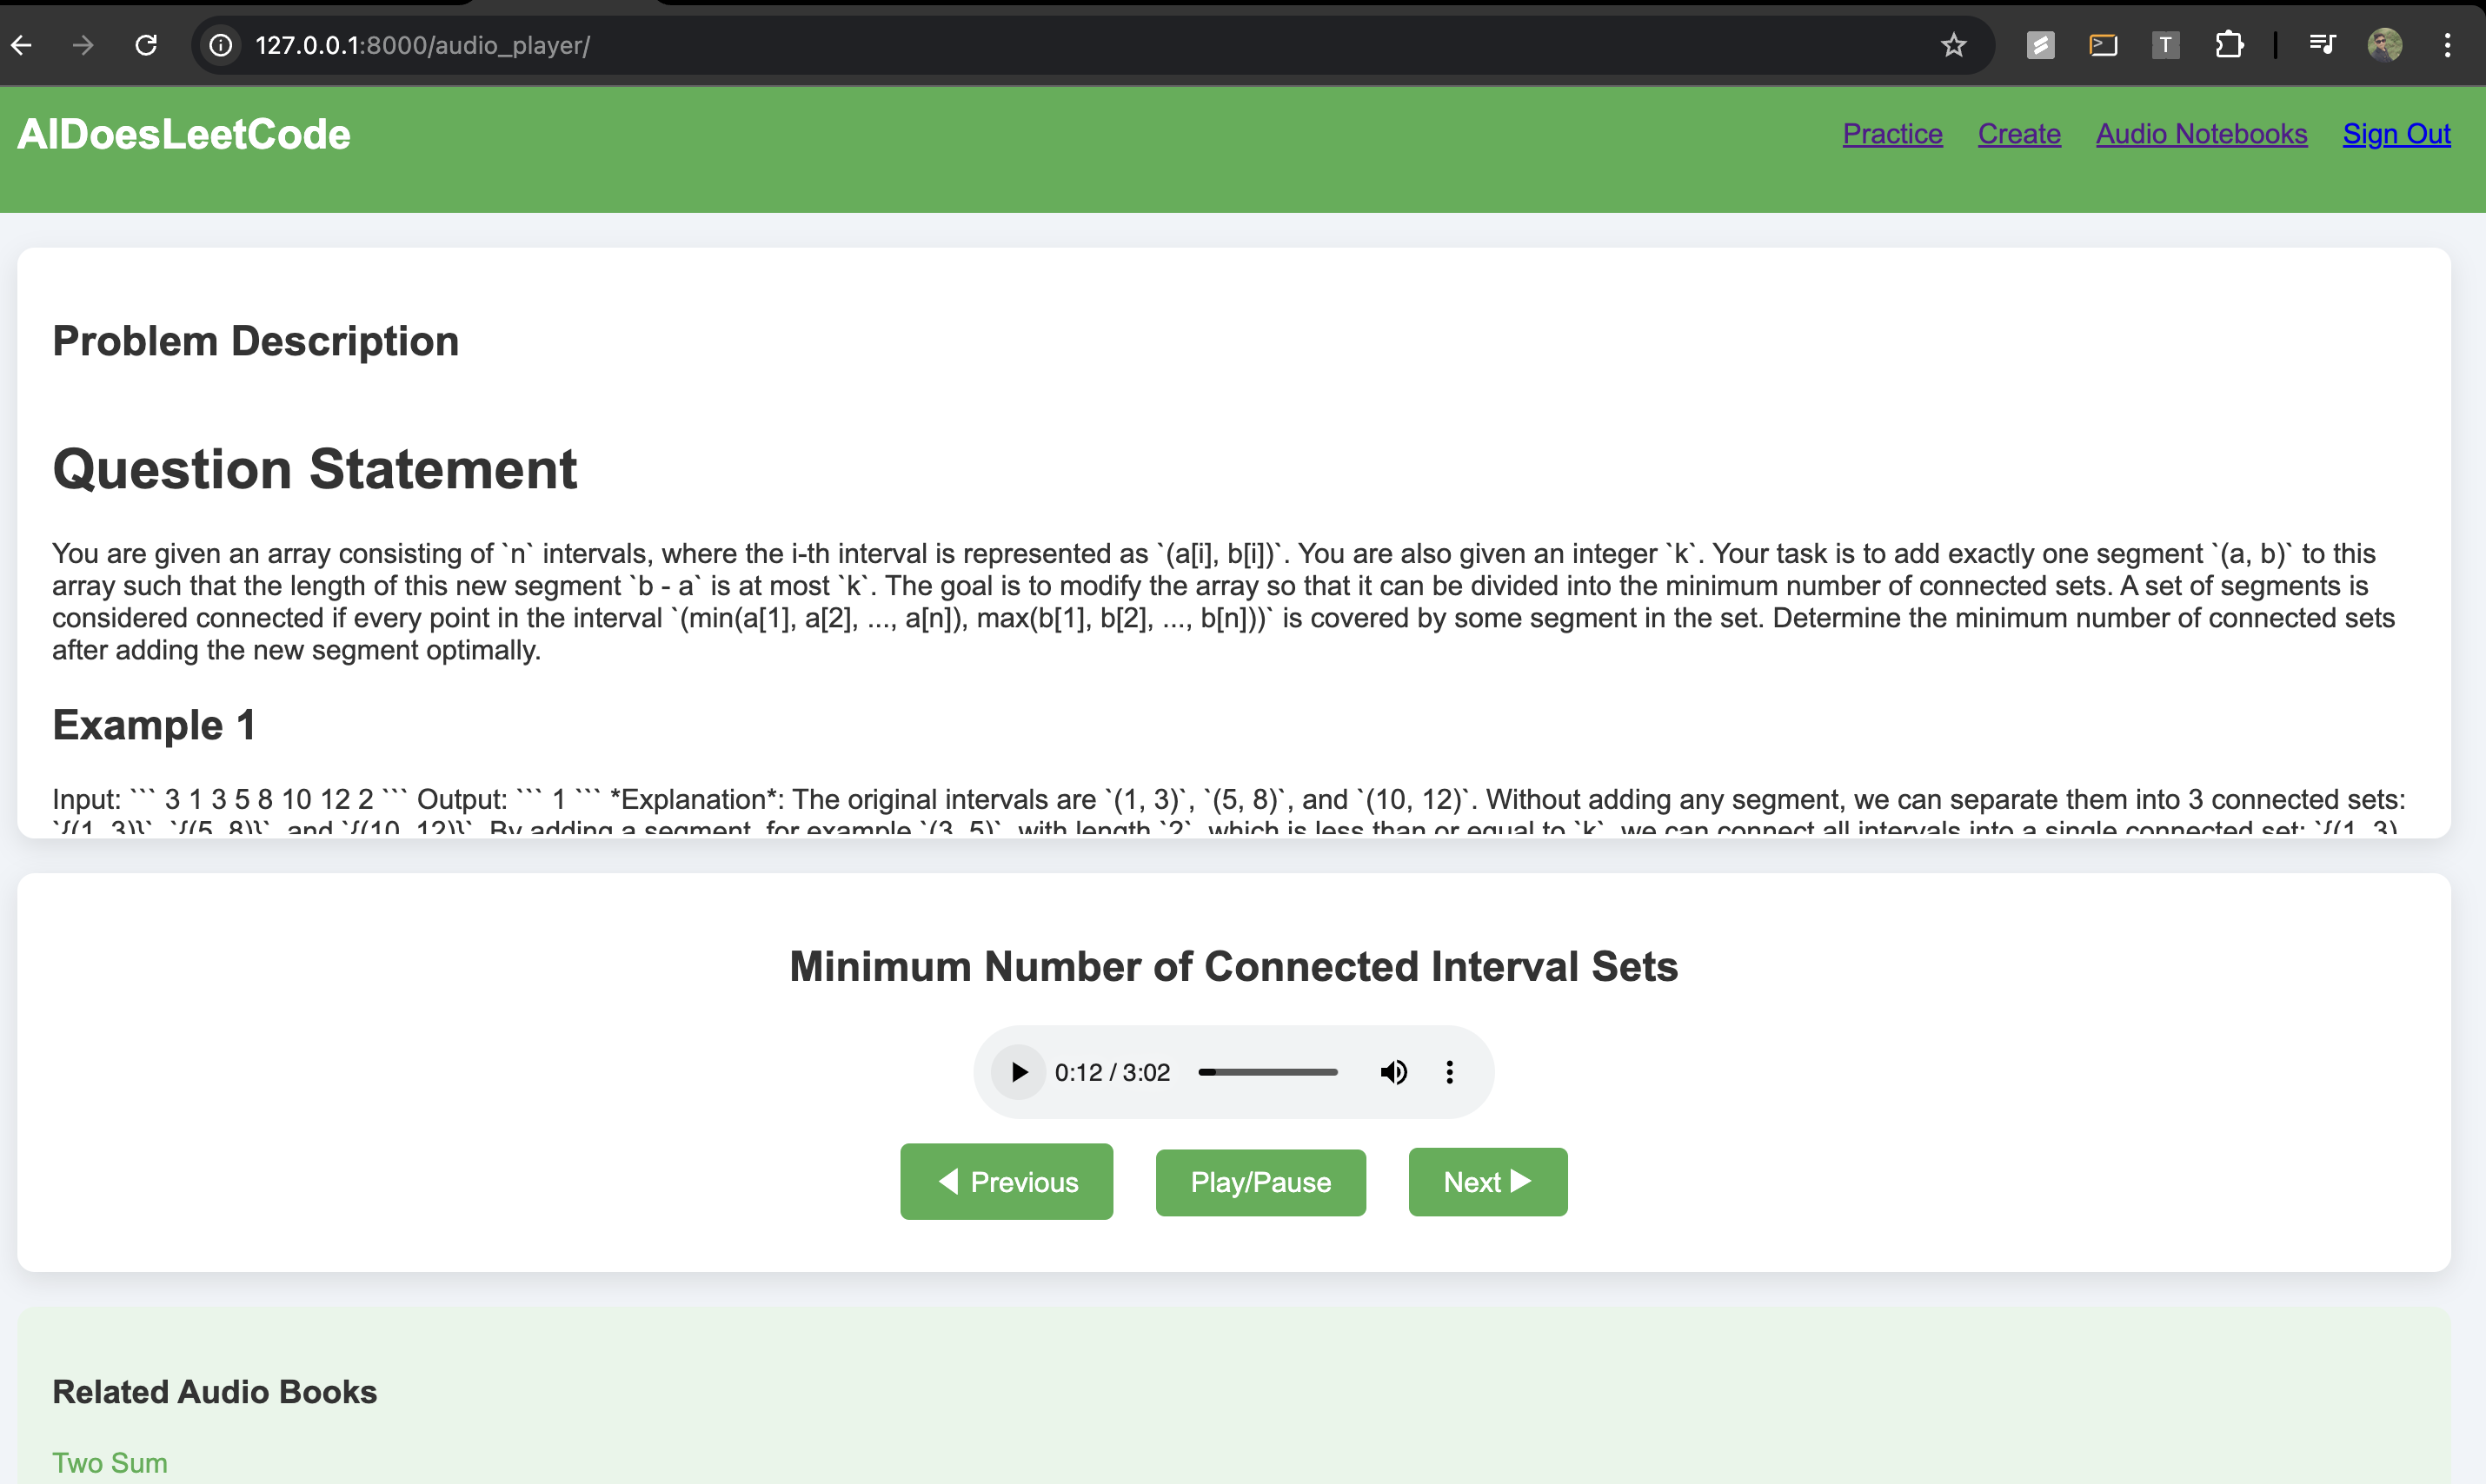Click the Next track button

pyautogui.click(x=1486, y=1182)
